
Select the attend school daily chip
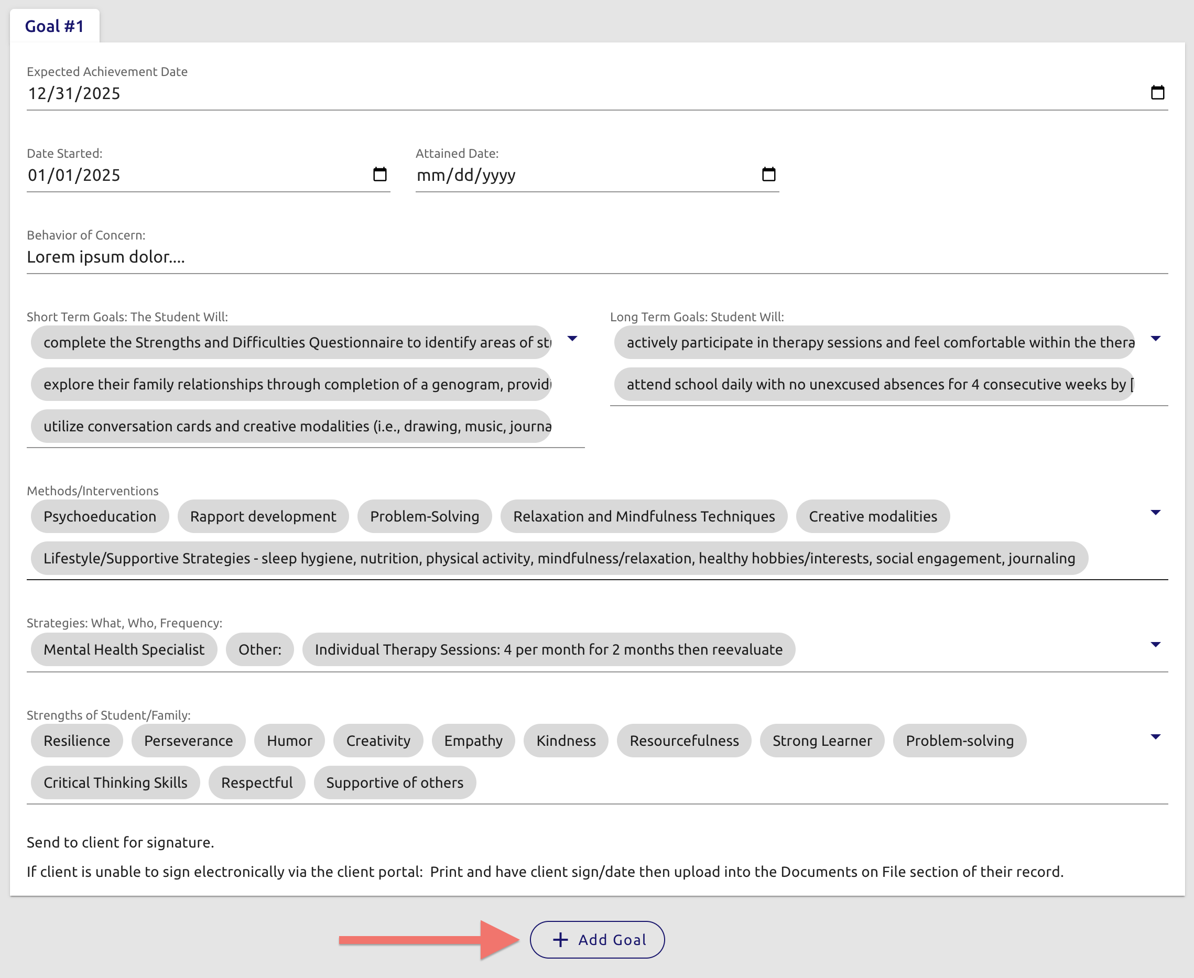(x=874, y=384)
